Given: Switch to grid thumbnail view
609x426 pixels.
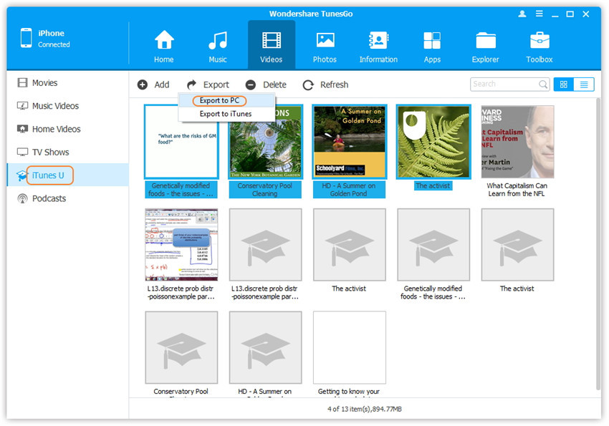Looking at the screenshot, I should (564, 84).
